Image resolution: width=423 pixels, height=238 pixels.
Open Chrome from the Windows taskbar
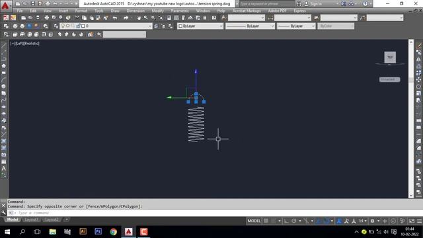(x=113, y=232)
